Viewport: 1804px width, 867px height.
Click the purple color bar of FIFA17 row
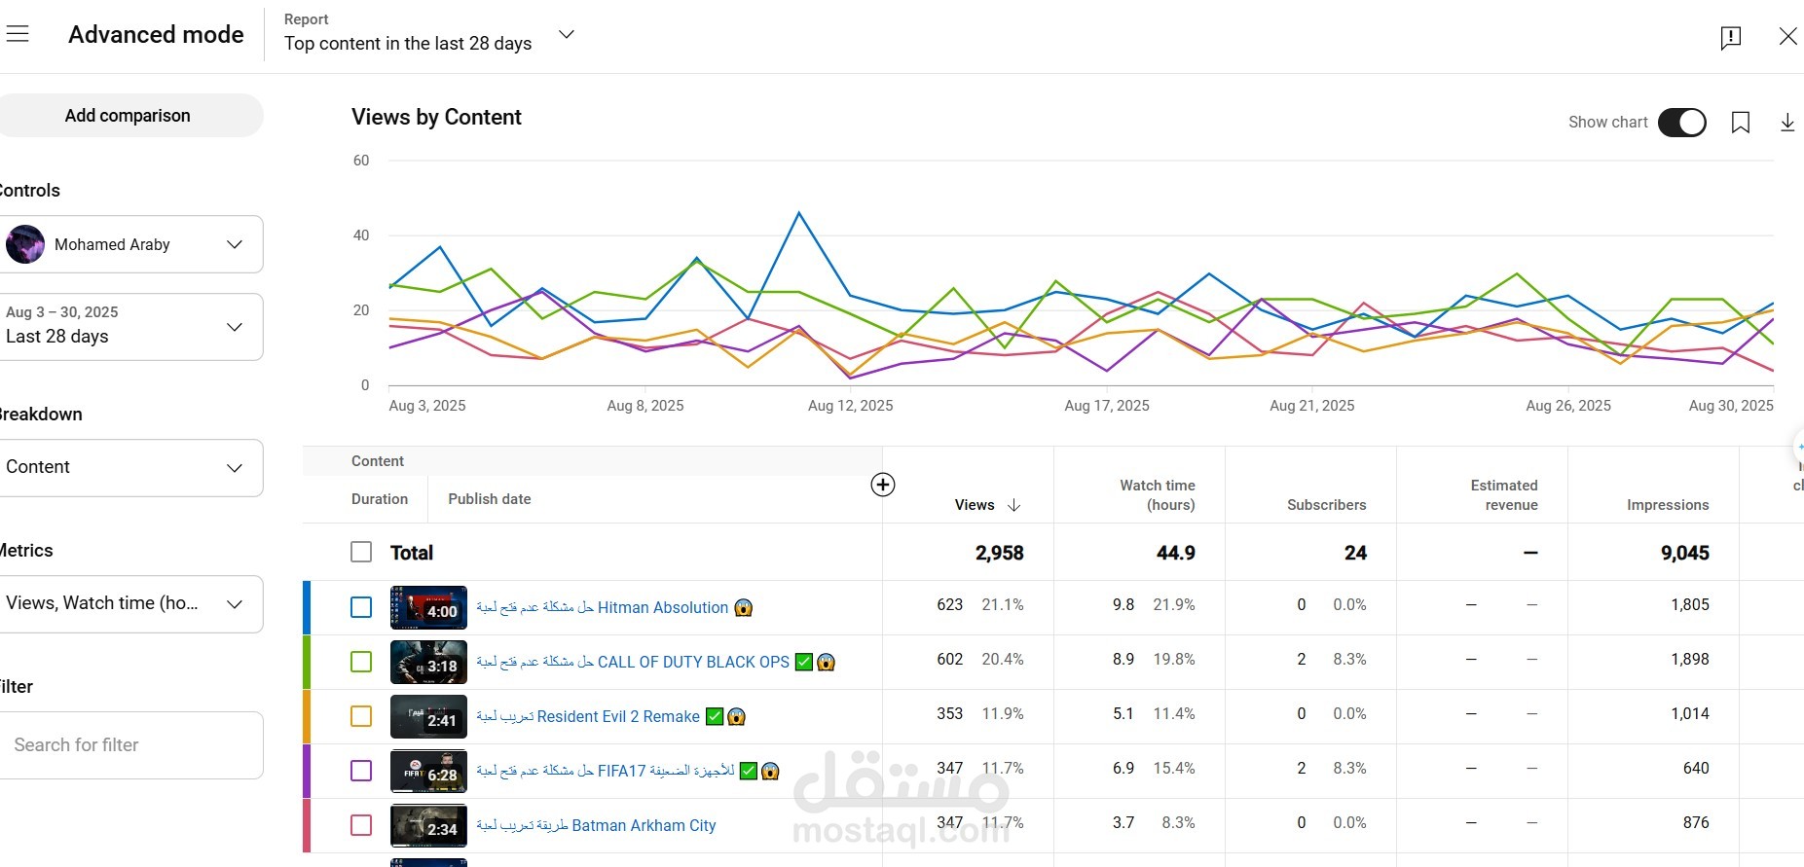[x=307, y=772]
